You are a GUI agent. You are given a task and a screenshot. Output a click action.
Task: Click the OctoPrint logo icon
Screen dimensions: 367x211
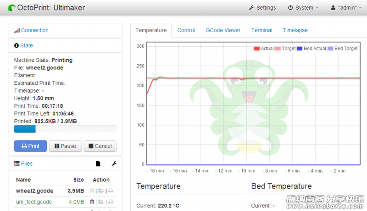point(12,8)
